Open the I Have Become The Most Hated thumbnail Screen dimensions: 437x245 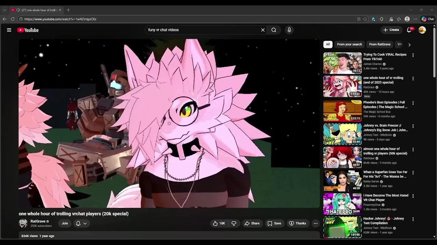click(x=342, y=204)
